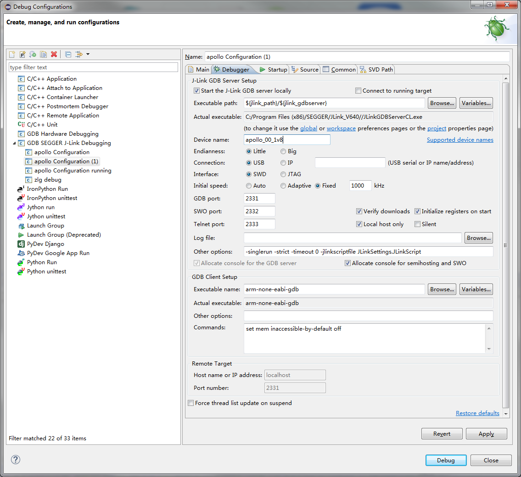The height and width of the screenshot is (477, 521).
Task: Click Browse next to J-Link executable path
Action: pyautogui.click(x=442, y=103)
